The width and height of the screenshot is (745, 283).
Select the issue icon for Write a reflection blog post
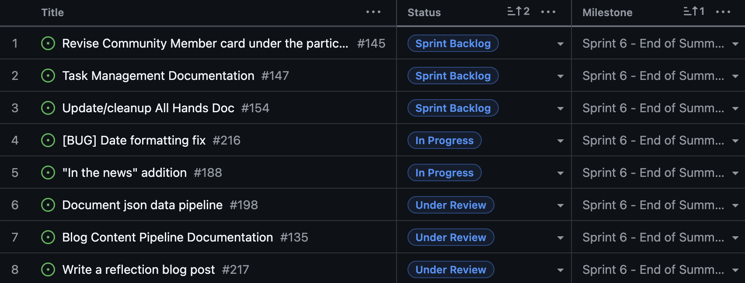pos(48,269)
